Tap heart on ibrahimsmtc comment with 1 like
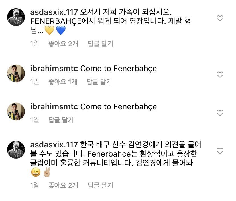This screenshot has height=201, width=236. point(220,75)
